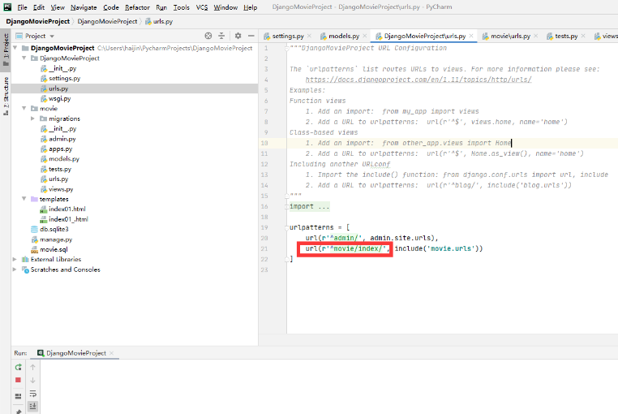Screen dimensions: 618x414
Task: Close the DjangoMovieProject\urls.py tab
Action: 471,36
